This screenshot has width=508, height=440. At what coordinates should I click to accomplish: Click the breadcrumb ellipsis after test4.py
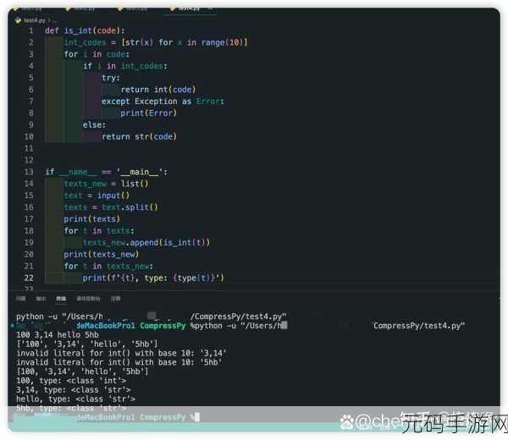point(55,20)
